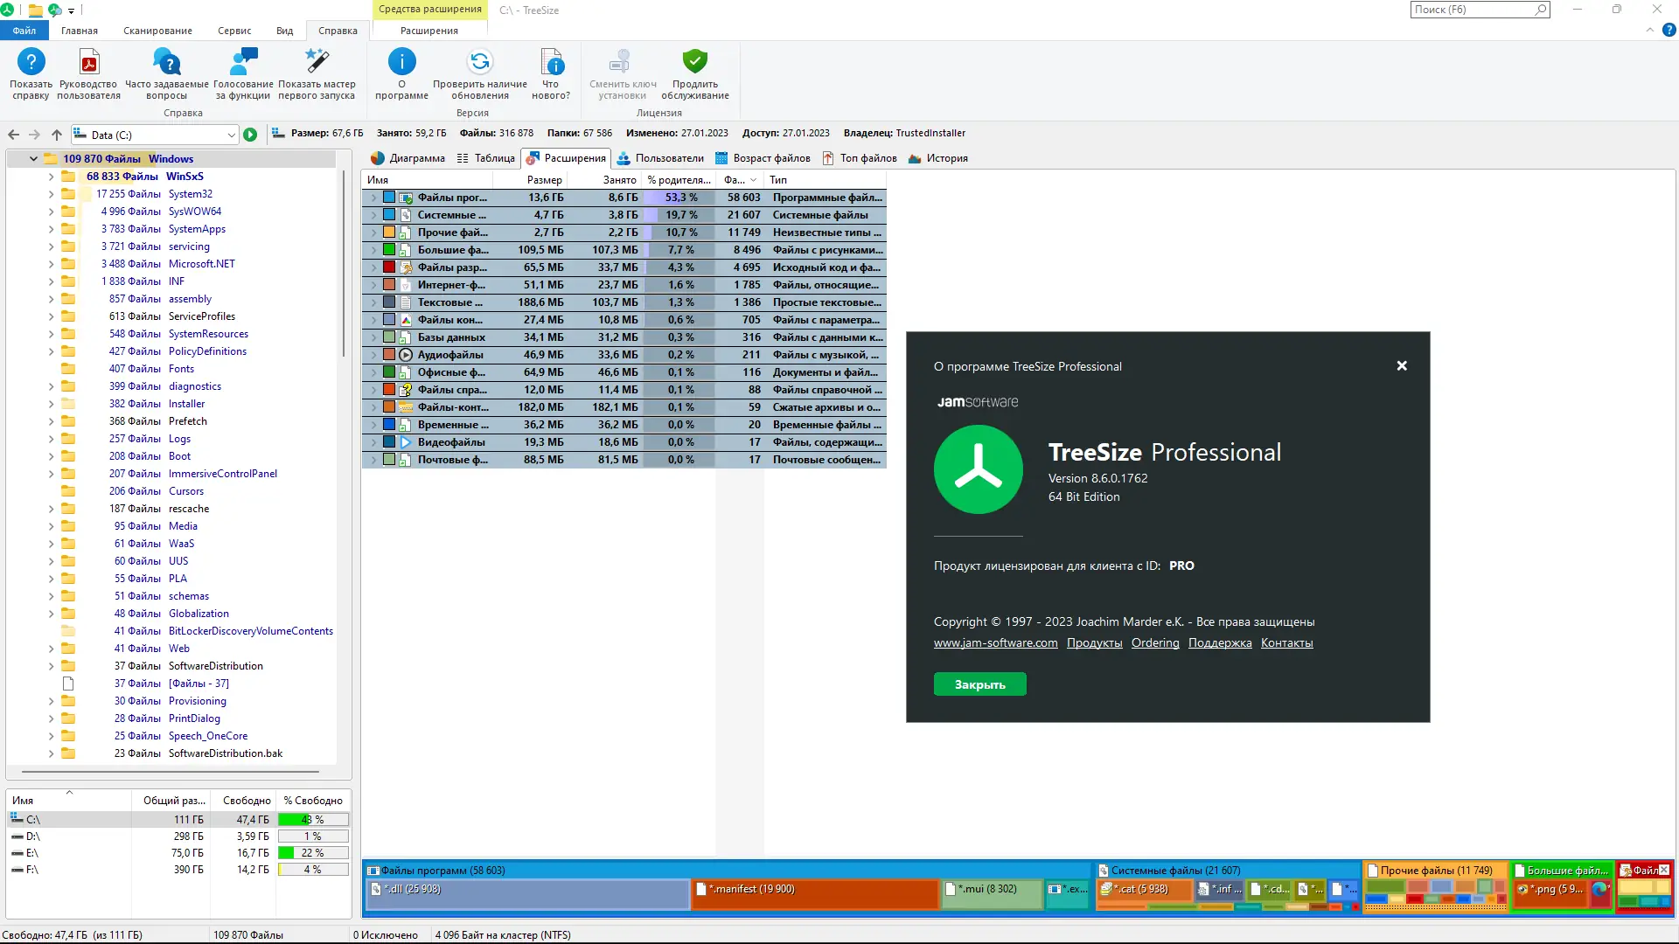The image size is (1679, 944).
Task: Open the What's New icon
Action: [551, 63]
